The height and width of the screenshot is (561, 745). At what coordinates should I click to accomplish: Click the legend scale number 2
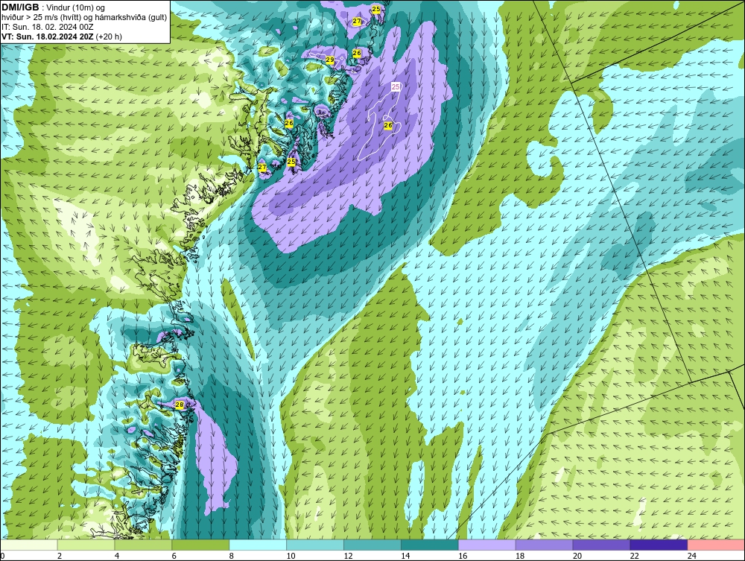pyautogui.click(x=60, y=556)
